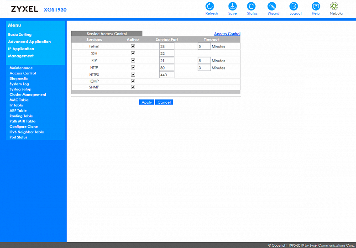Viewport: 356px width, 248px height.
Task: Open Syslog Setup from the sidebar
Action: [x=20, y=89]
